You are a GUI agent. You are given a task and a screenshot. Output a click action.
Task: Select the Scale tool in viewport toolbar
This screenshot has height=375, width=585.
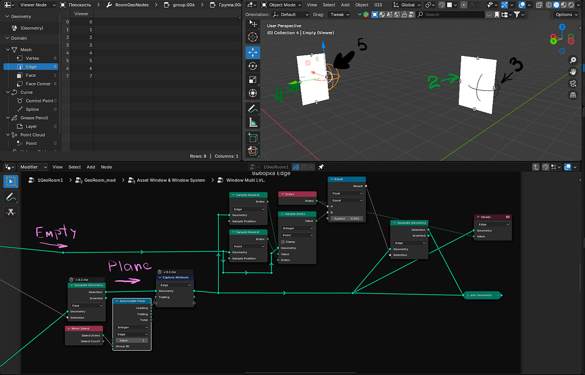tap(253, 80)
